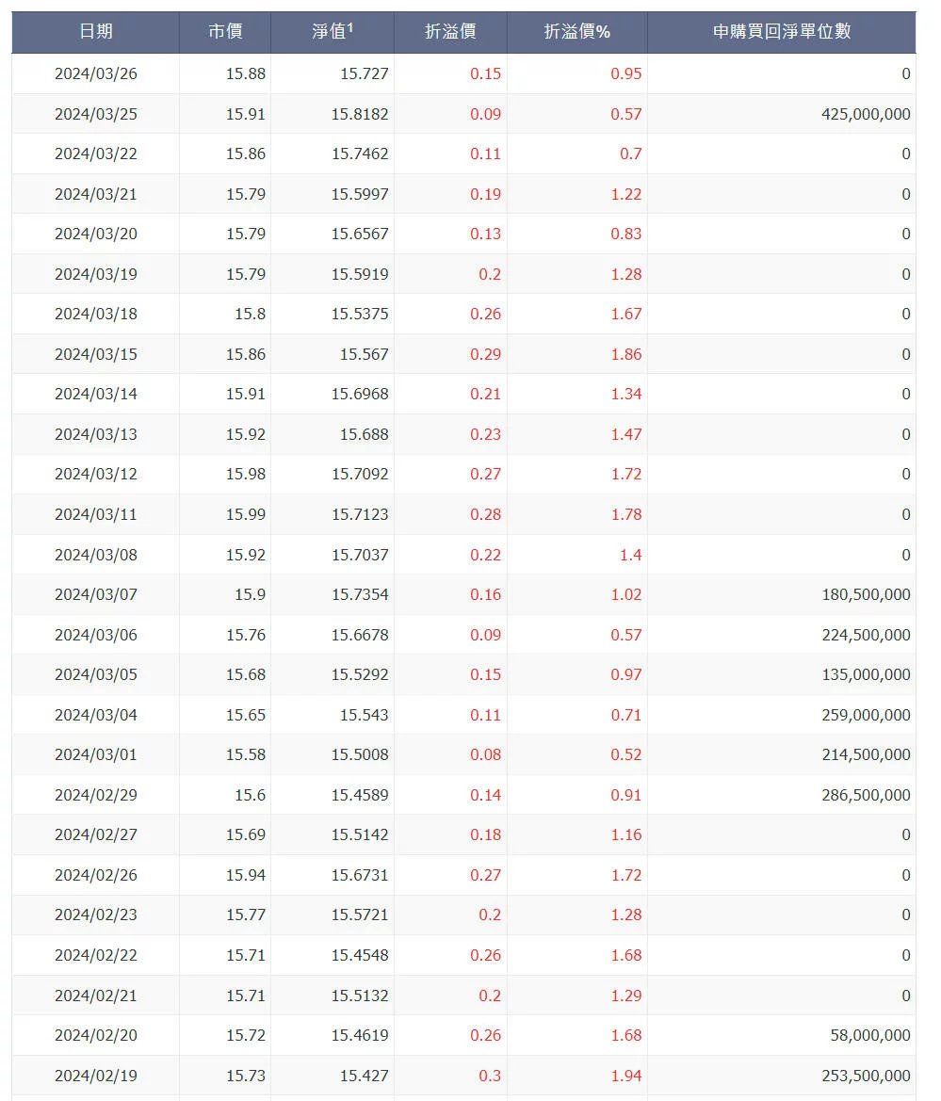Viewport: 941px width, 1101px height.
Task: Select net value 15.8182 cell
Action: click(x=360, y=114)
